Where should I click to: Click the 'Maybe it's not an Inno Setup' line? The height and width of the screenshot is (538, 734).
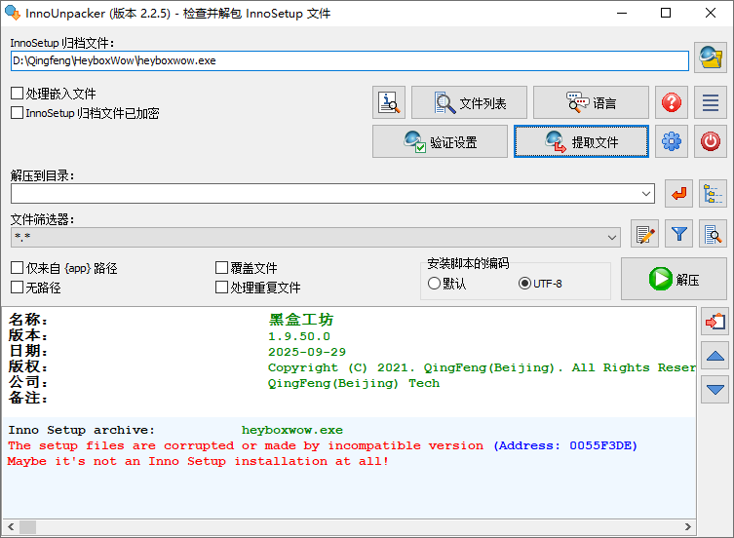198,461
